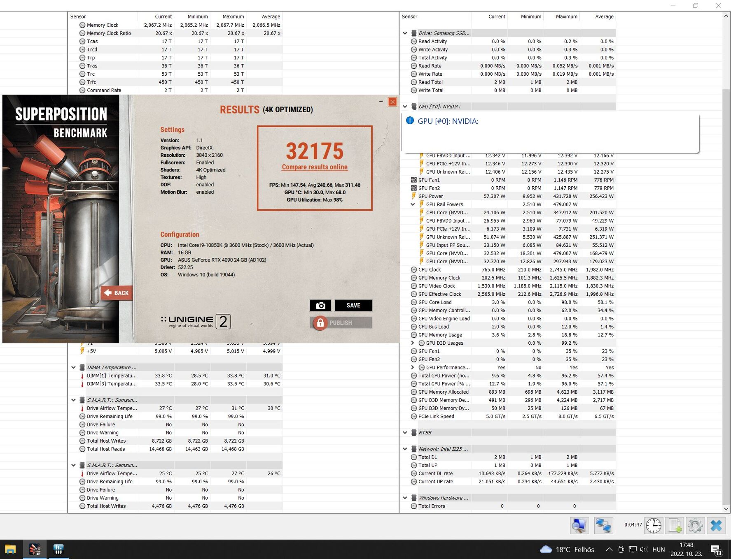731x559 pixels.
Task: Click the Minimum column header in right panel
Action: coord(525,16)
